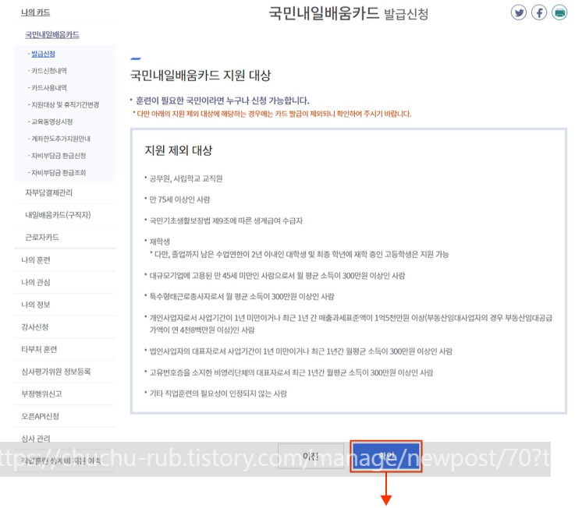Click the blue 확인 button

(x=386, y=456)
